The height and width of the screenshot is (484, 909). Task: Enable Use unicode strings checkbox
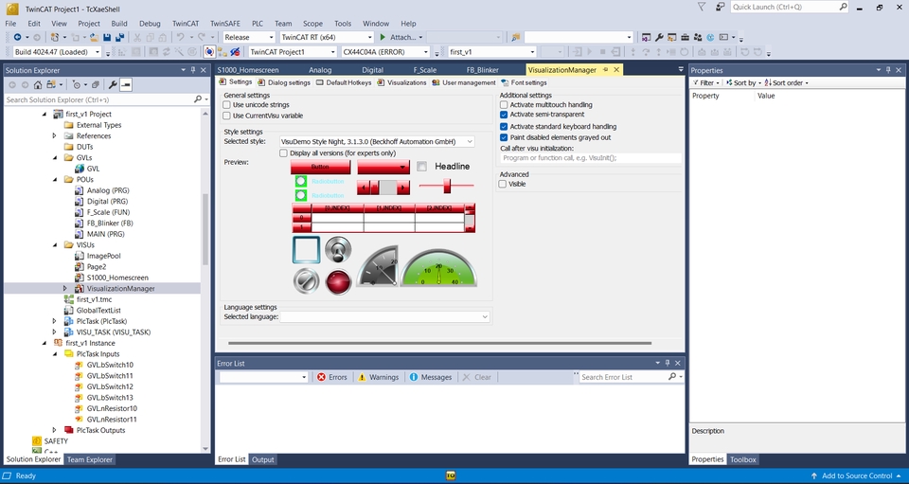(226, 105)
